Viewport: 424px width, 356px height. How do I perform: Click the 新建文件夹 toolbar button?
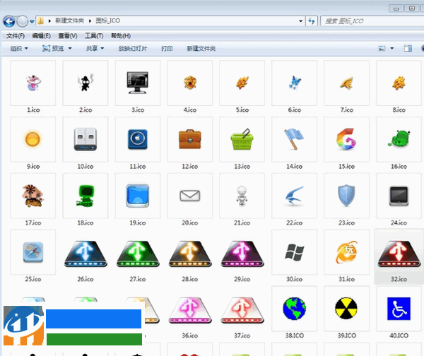click(201, 49)
